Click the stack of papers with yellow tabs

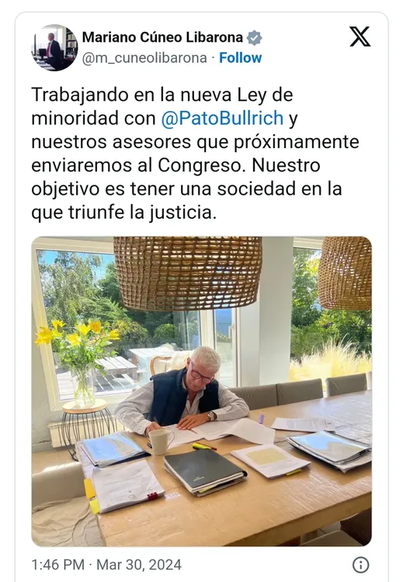click(x=124, y=487)
